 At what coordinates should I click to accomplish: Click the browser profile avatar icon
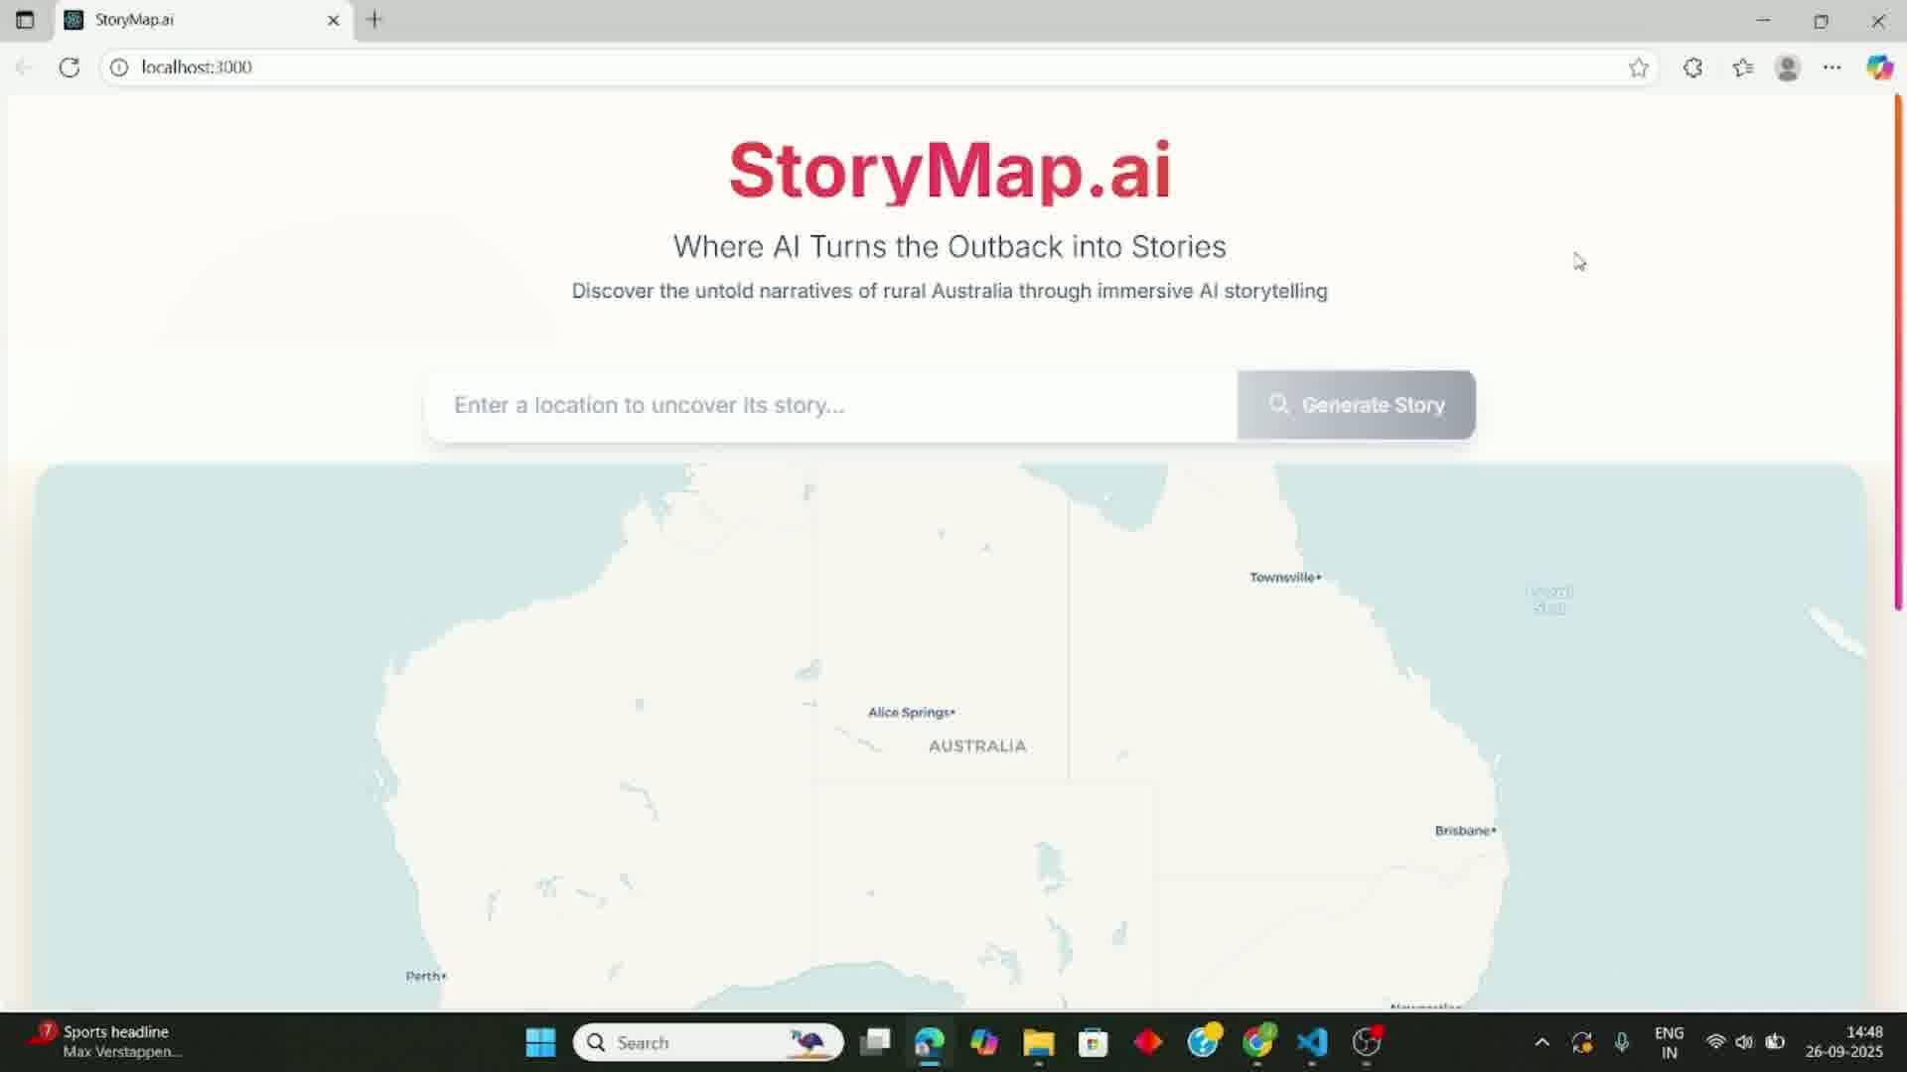[x=1788, y=67]
